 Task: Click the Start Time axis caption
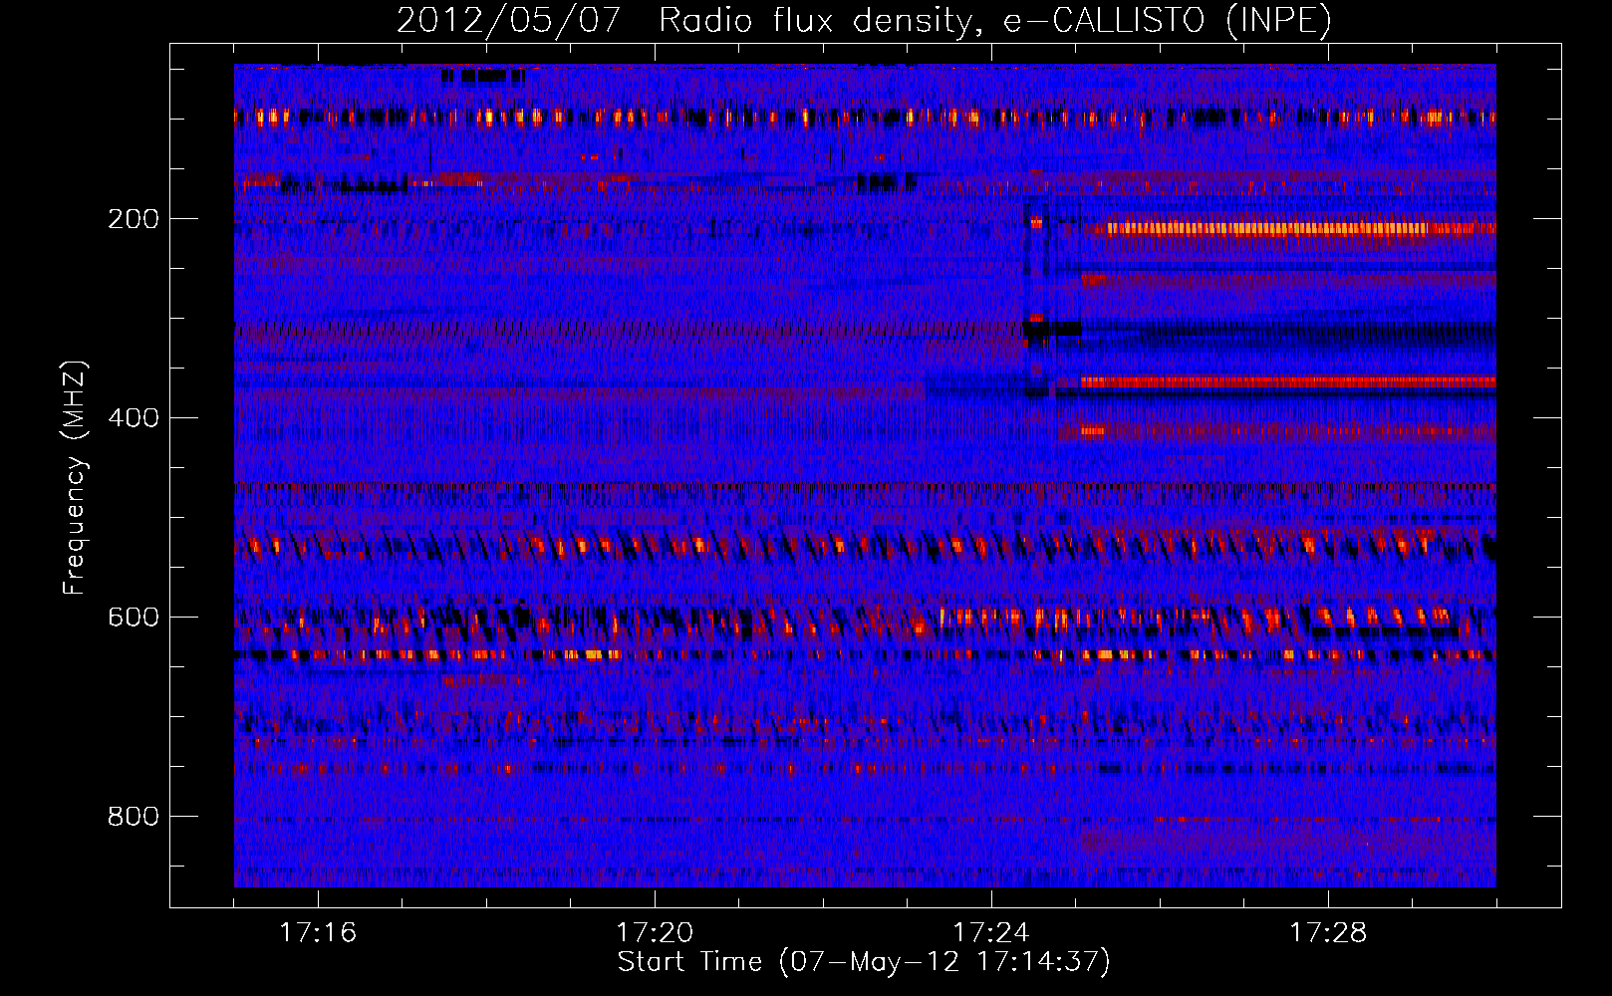864,962
